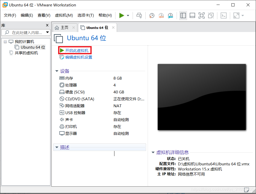Viewport: 256px width, 194px height.
Task: Click the Send Ctrl+Alt+Del toolbar icon
Action: point(139,16)
